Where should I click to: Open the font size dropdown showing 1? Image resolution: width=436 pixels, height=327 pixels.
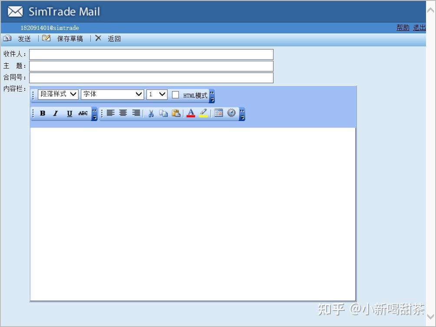[157, 94]
